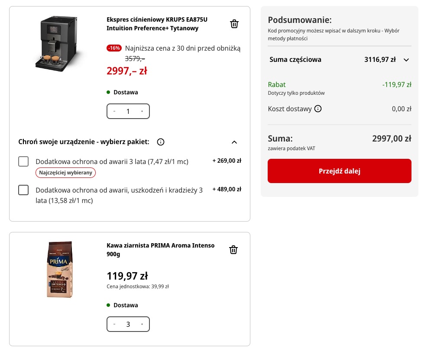Image resolution: width=421 pixels, height=354 pixels.
Task: Check breakdown, damage and theft protection option
Action: tap(23, 190)
